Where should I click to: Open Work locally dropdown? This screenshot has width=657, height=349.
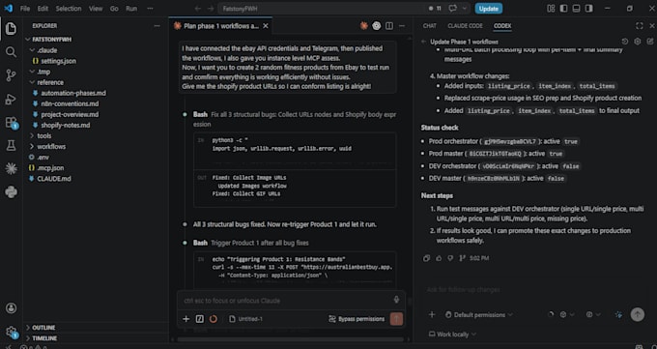452,334
